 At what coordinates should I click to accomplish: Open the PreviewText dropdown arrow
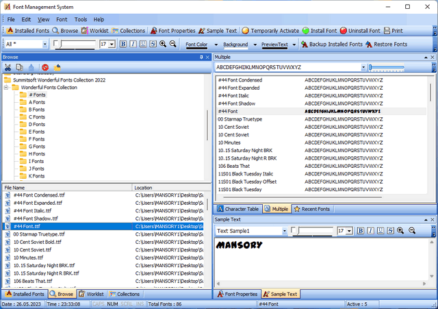click(x=294, y=45)
